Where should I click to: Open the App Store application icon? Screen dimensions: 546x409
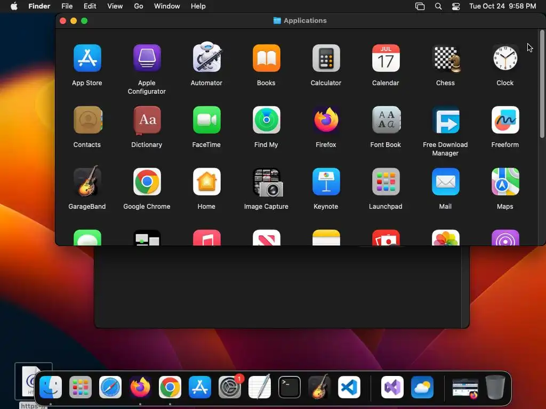tap(87, 58)
